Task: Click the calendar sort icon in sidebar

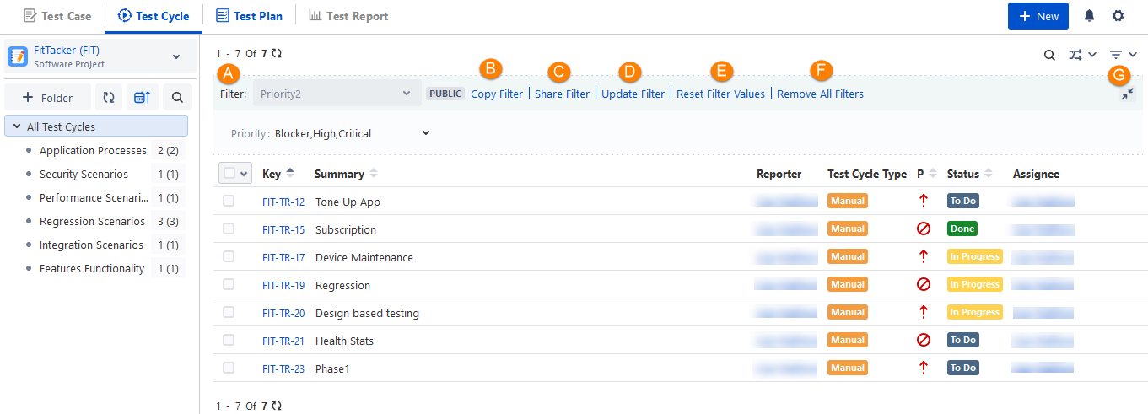Action: 142,98
